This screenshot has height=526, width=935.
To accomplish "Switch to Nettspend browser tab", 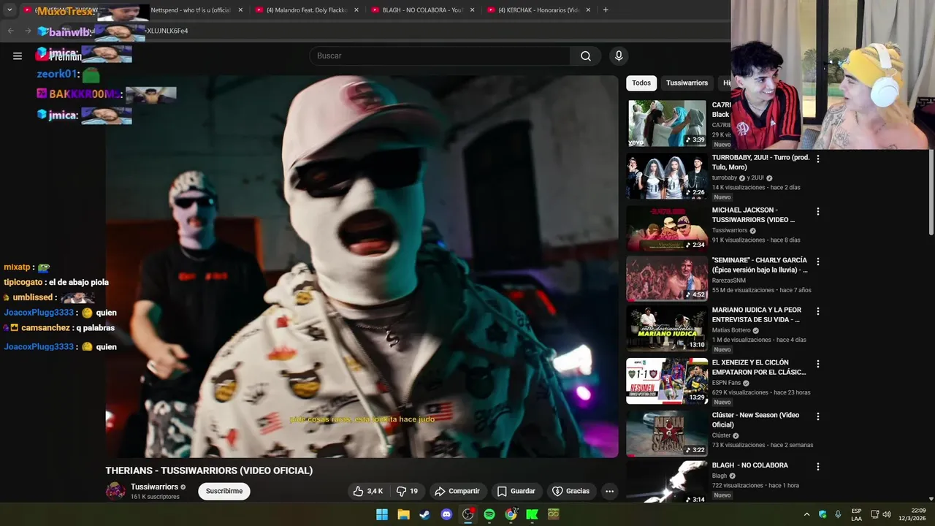I will 190,10.
